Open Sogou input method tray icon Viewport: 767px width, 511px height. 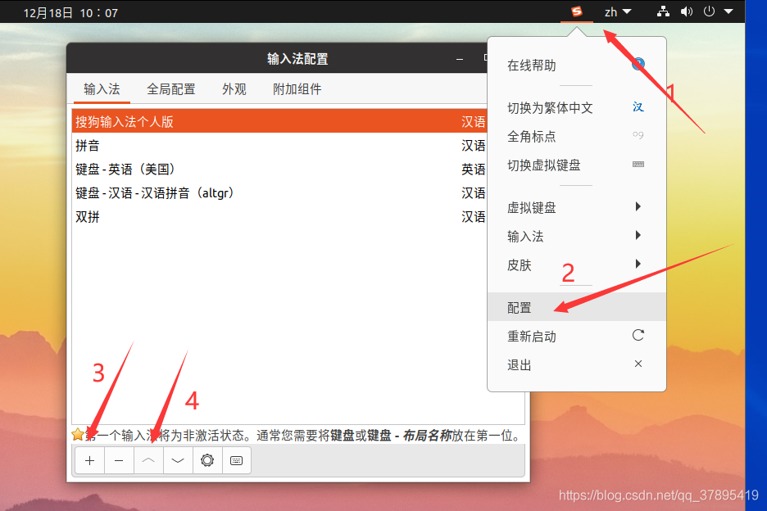pos(577,11)
